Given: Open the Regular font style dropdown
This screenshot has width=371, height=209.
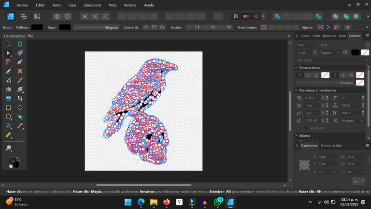Looking at the screenshot, I should 329,53.
